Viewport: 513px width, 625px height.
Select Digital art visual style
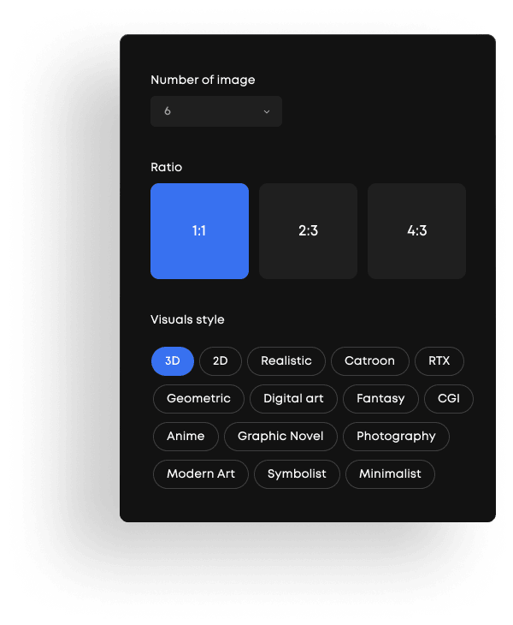[x=293, y=399]
